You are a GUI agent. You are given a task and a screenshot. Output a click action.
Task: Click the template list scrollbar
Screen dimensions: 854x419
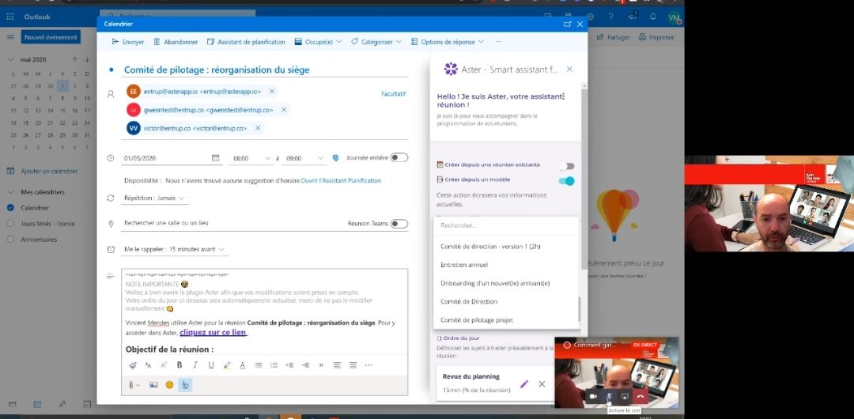click(x=579, y=309)
